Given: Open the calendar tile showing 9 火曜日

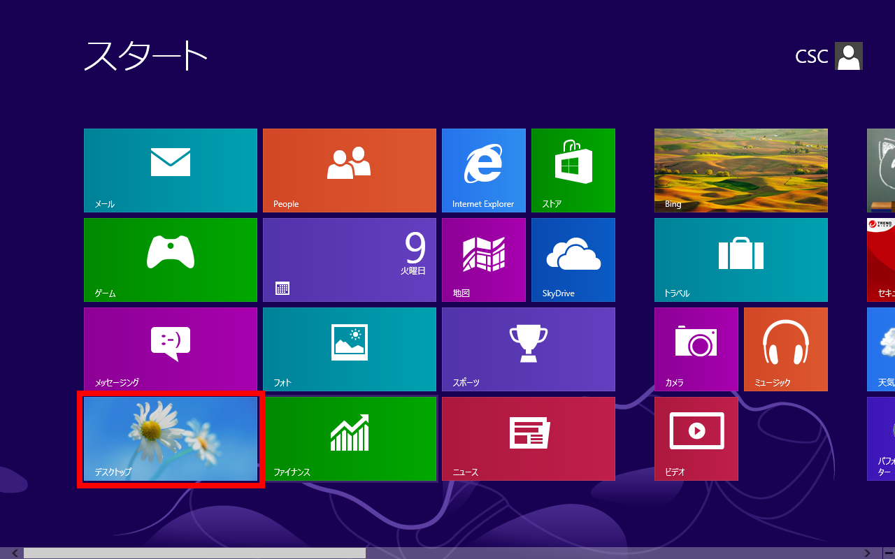Looking at the screenshot, I should (350, 260).
